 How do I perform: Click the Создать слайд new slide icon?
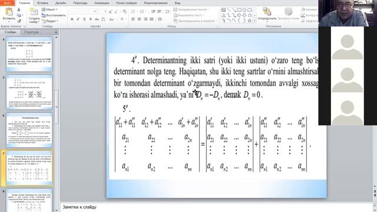pos(34,12)
